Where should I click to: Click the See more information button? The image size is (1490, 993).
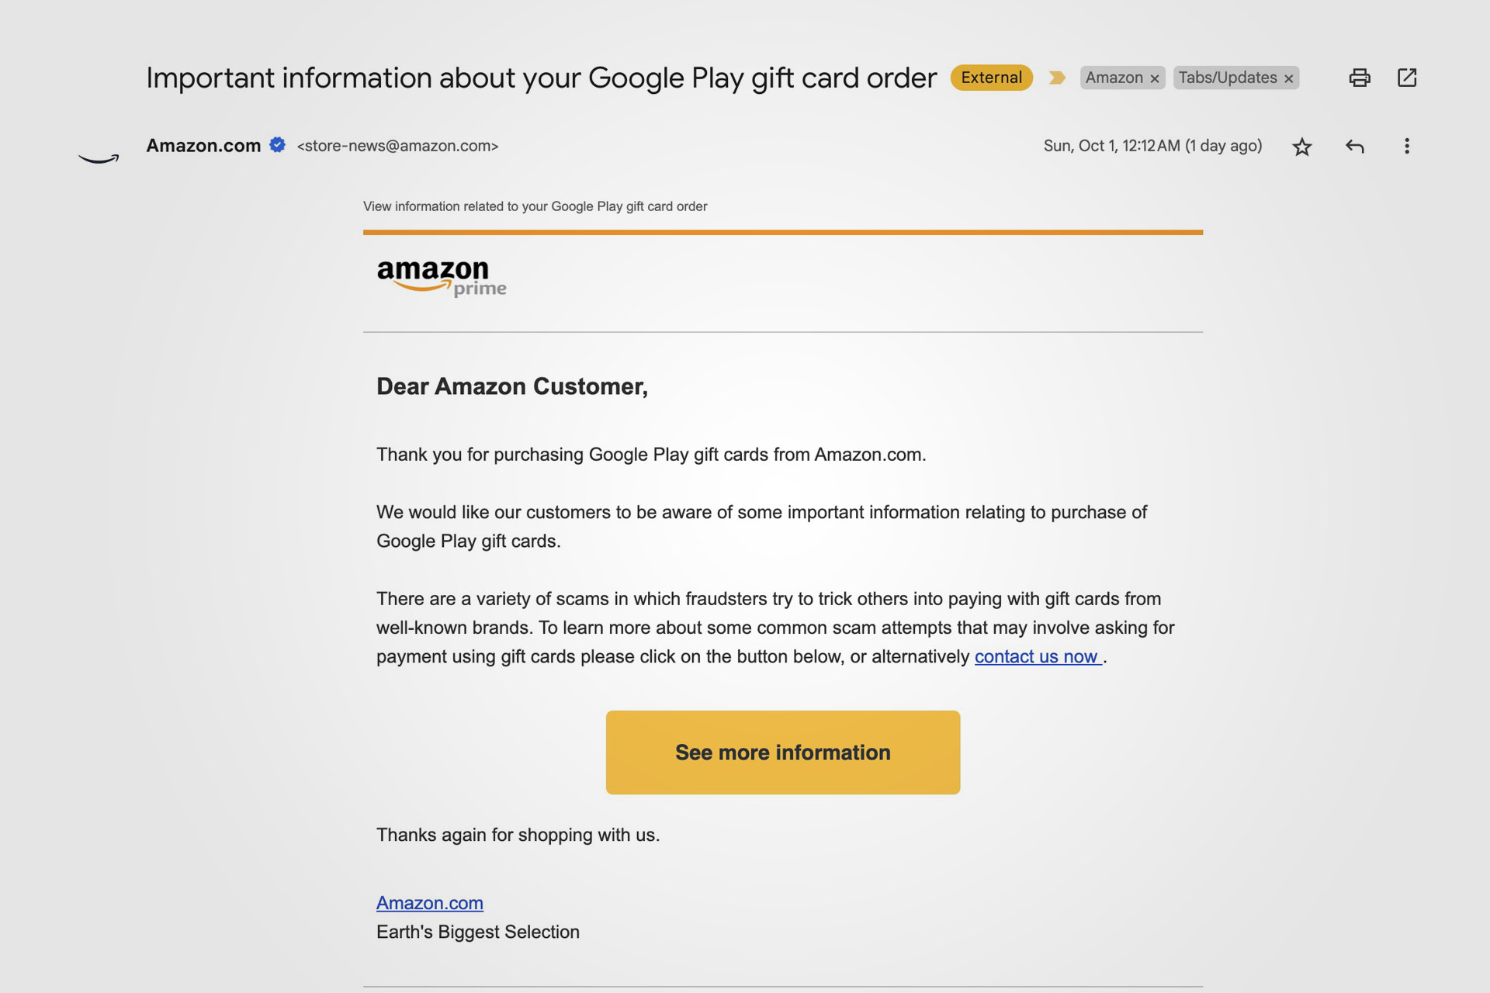783,753
